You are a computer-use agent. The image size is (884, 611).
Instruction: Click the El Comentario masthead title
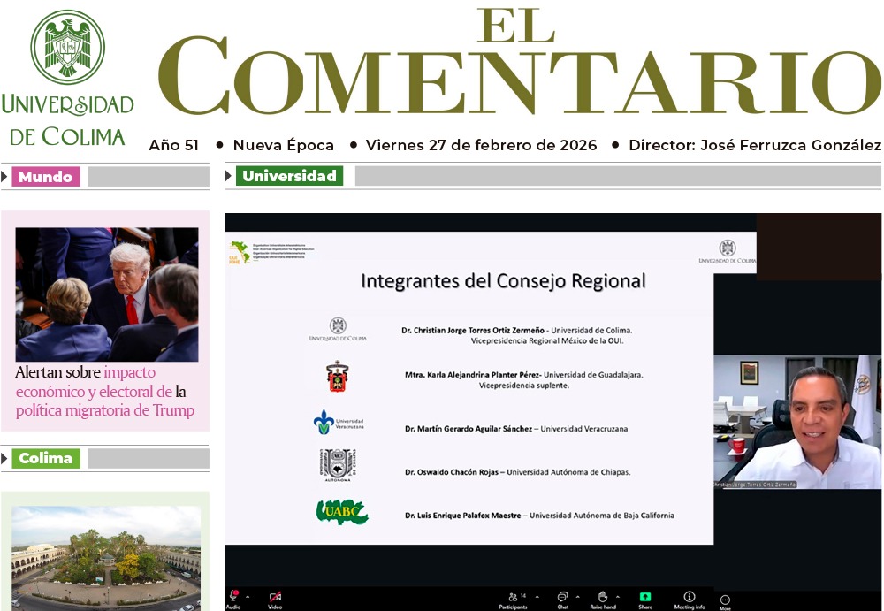coord(519,66)
